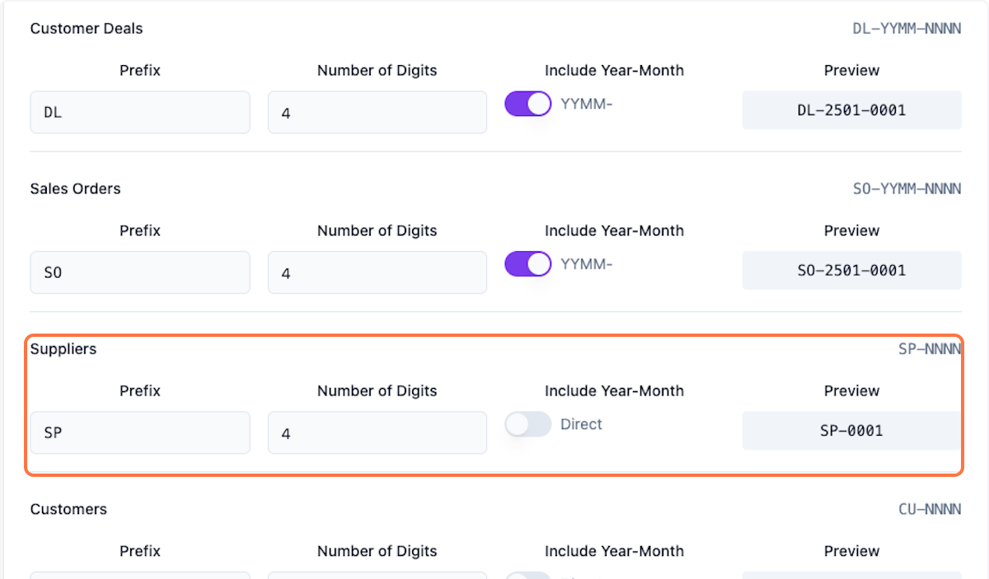Click the DL-YYMM-NNNN format label
Image resolution: width=989 pixels, height=579 pixels.
pyautogui.click(x=907, y=29)
